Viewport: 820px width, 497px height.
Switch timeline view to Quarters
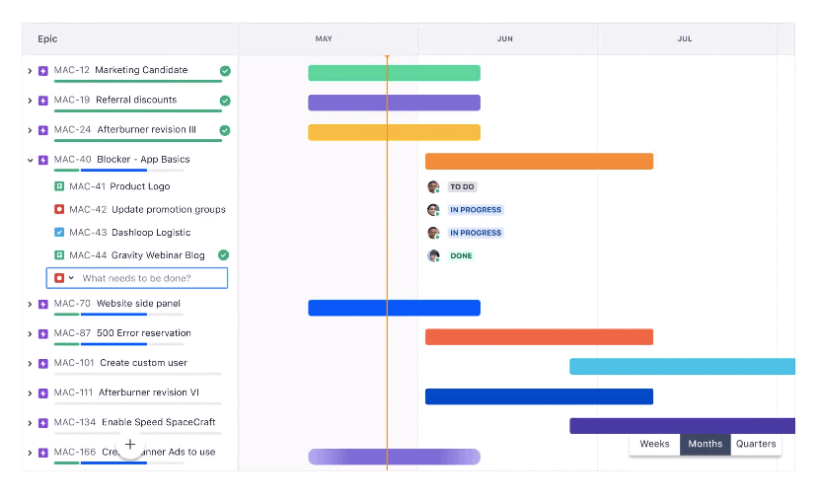(756, 444)
